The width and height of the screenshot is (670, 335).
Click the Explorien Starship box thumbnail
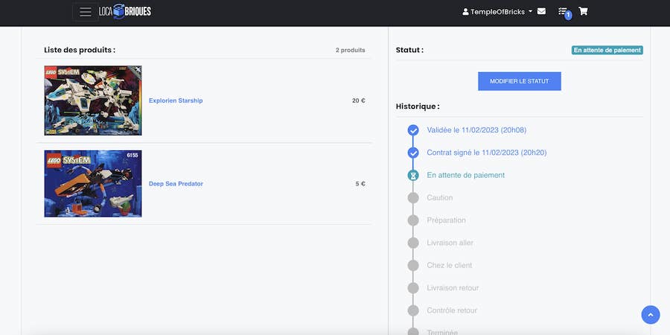[x=93, y=100]
